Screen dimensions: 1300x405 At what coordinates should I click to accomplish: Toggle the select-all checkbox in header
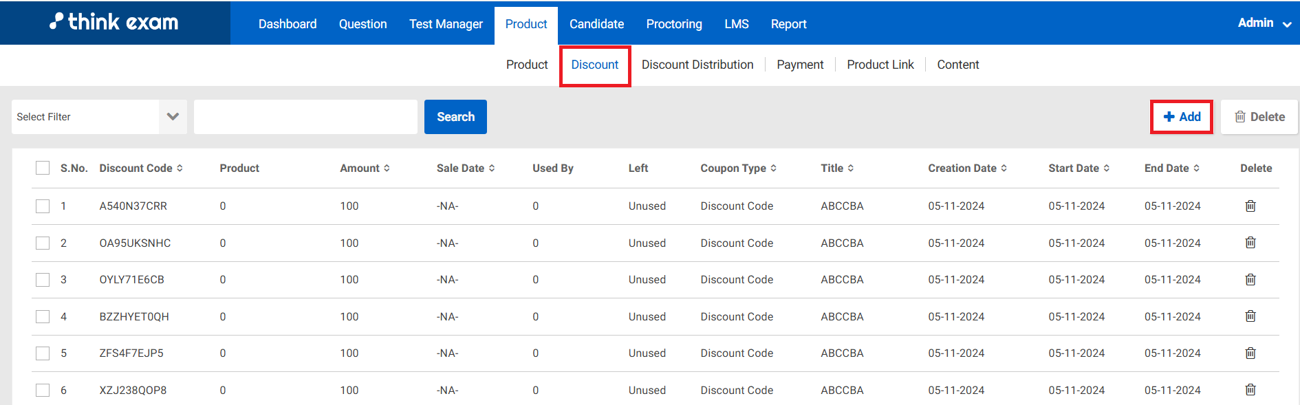coord(43,168)
